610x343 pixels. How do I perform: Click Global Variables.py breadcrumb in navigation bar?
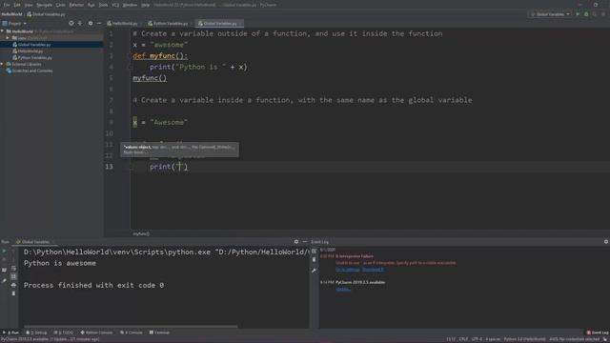47,14
